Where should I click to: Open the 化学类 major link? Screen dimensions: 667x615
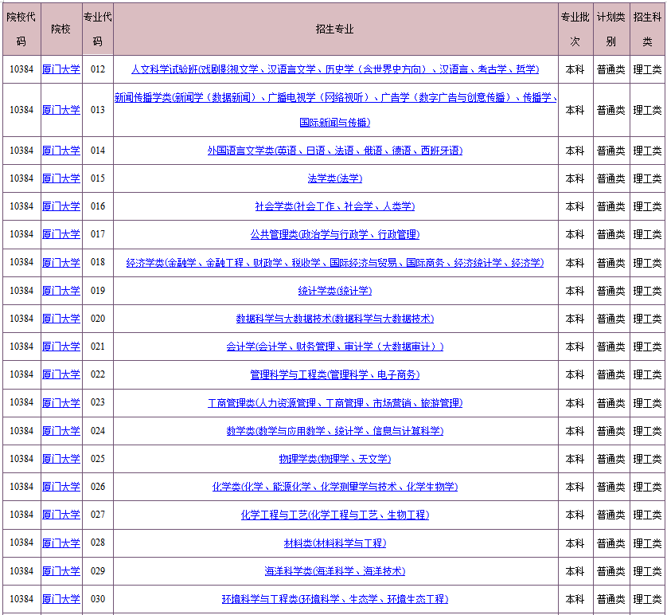pos(335,487)
